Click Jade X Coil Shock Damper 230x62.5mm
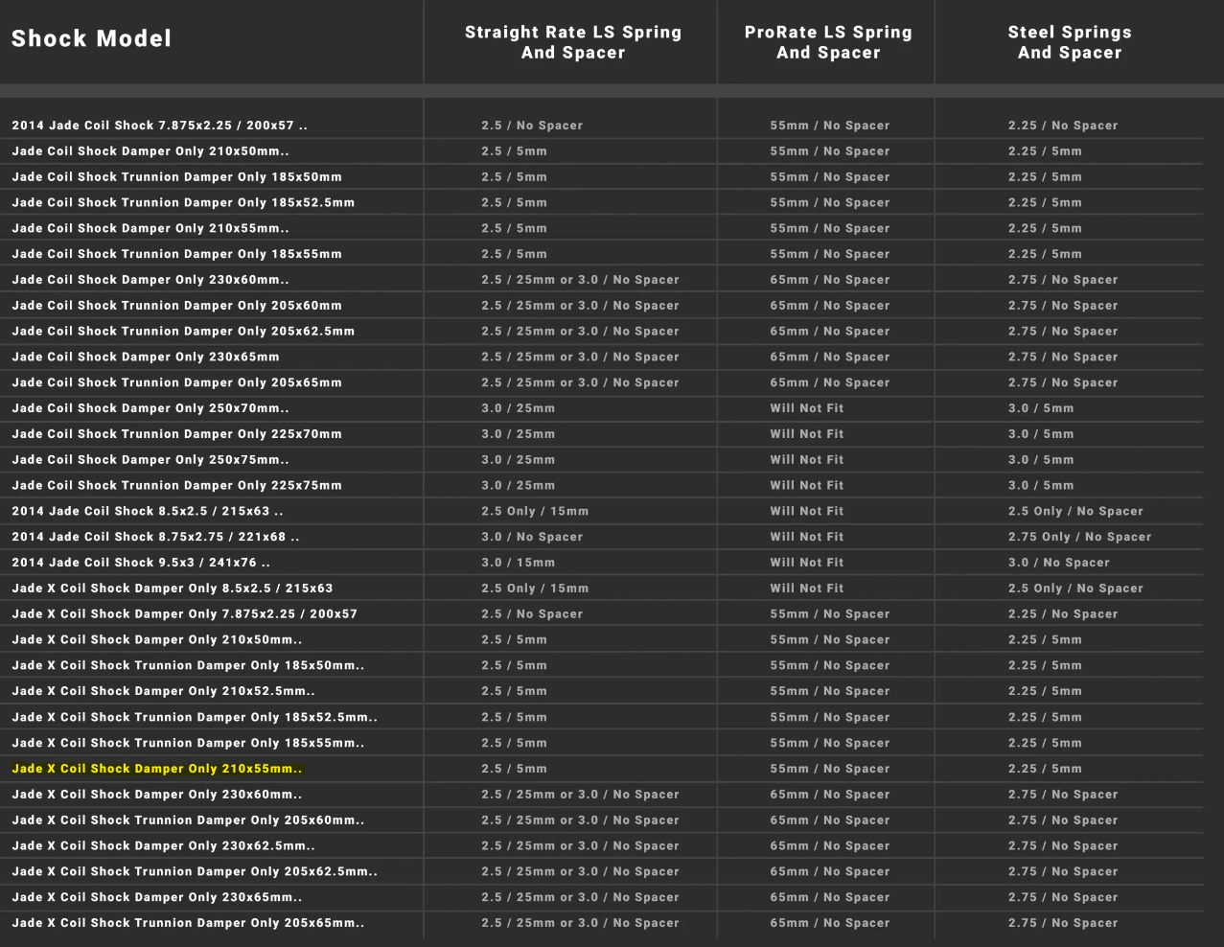The image size is (1224, 947). tap(163, 845)
